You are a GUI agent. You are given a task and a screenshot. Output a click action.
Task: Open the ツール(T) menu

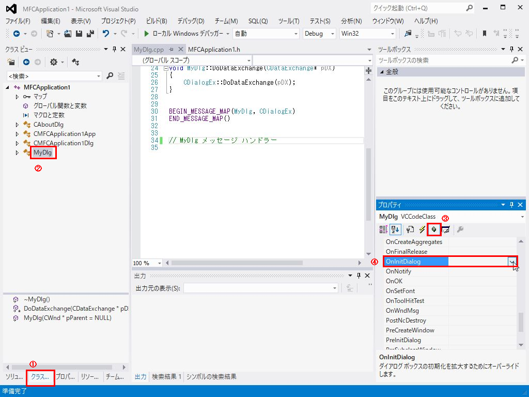click(x=289, y=21)
